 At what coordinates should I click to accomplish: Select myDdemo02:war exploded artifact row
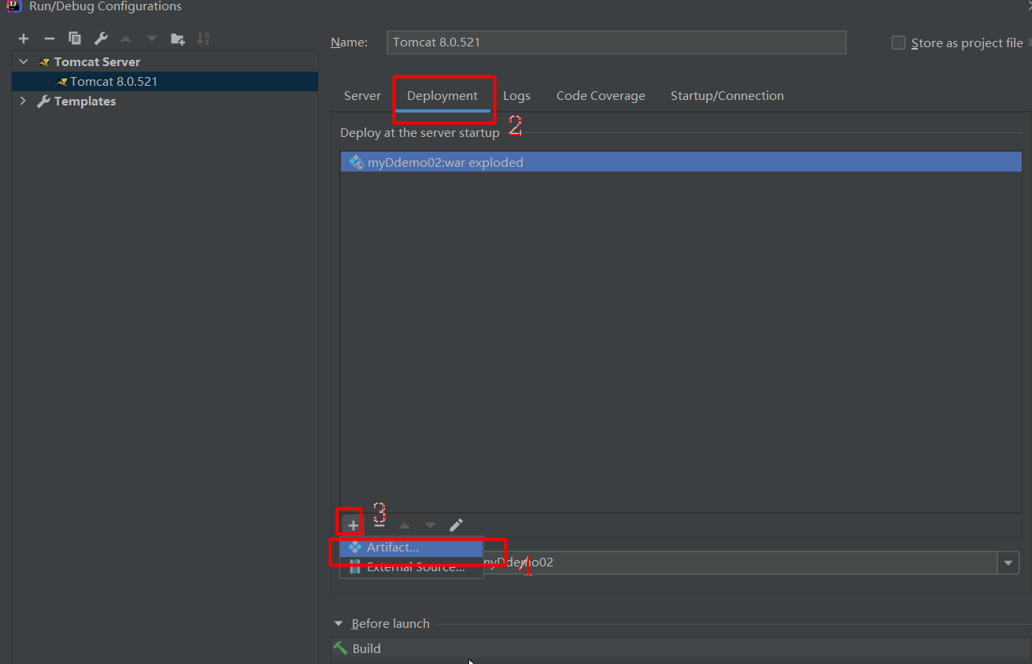point(681,163)
